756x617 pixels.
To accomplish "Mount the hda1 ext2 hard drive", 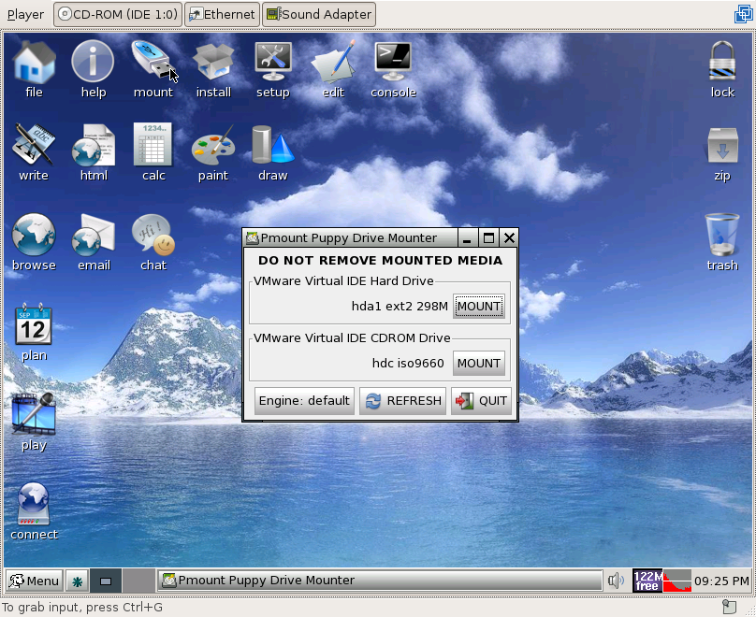I will pyautogui.click(x=479, y=307).
